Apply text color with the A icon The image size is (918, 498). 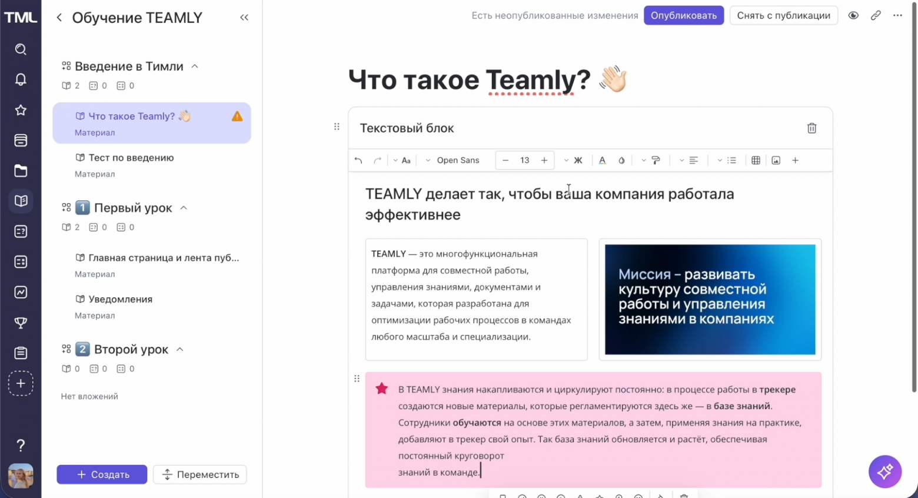pyautogui.click(x=602, y=160)
